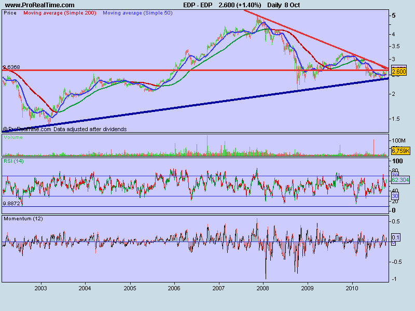Viewport: 415px width, 311px height.
Task: Click the price axis value 3.5
Action: click(396, 46)
